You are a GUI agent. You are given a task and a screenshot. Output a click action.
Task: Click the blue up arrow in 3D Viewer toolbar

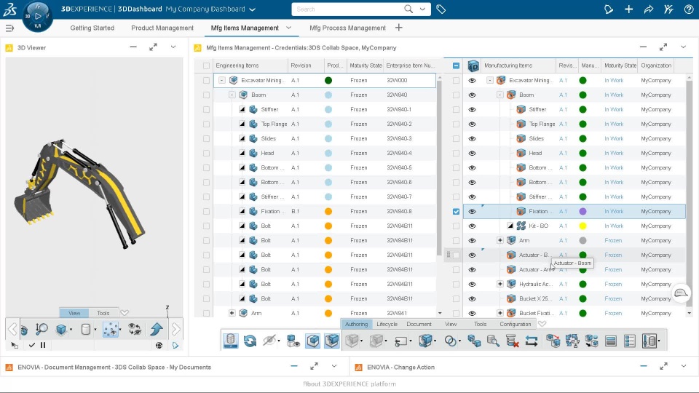[157, 329]
